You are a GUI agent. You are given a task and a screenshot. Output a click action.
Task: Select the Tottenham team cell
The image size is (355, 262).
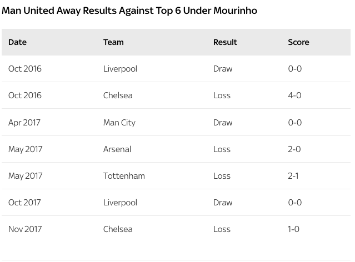tap(124, 176)
